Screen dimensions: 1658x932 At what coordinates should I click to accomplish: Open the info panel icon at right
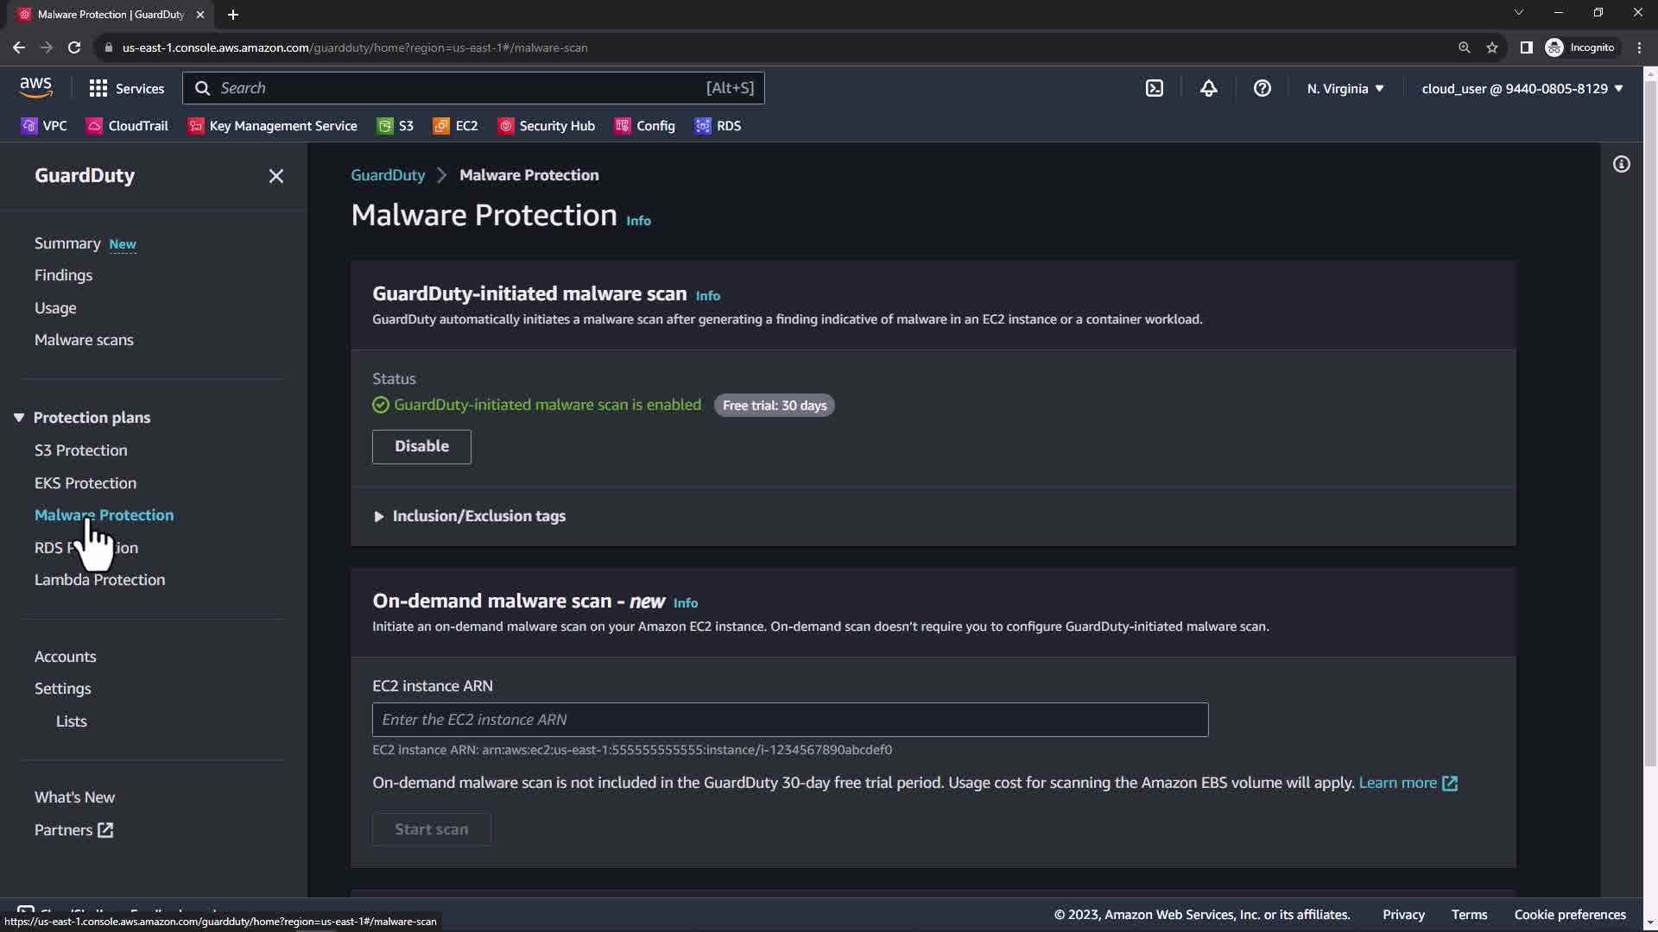(x=1621, y=164)
